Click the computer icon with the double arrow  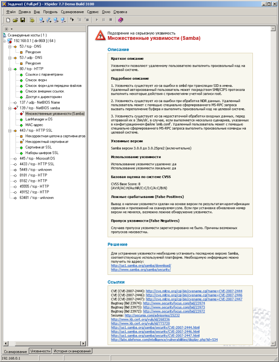pos(56,20)
